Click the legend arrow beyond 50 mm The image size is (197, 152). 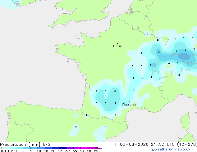point(98,148)
